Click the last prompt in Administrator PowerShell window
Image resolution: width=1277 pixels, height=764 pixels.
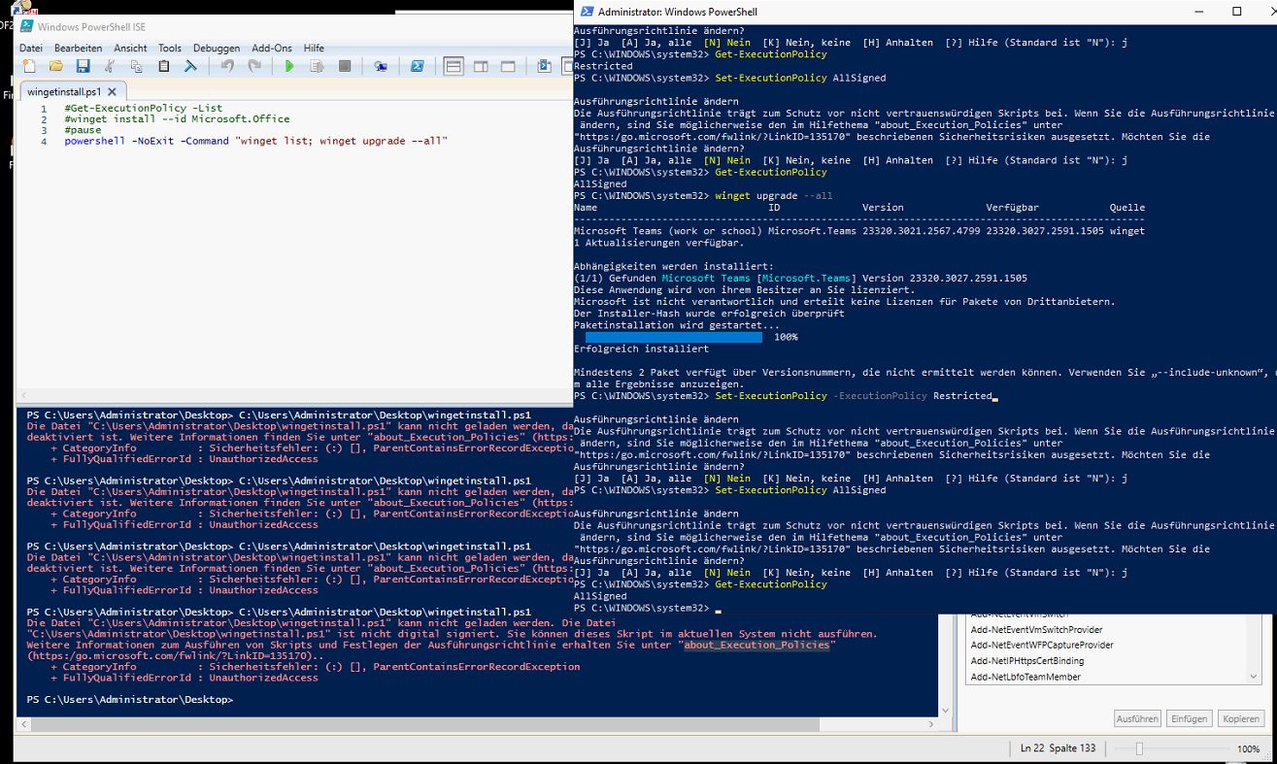(x=642, y=609)
